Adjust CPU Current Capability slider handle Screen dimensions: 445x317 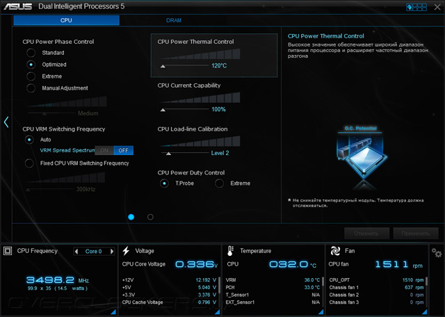click(x=163, y=110)
